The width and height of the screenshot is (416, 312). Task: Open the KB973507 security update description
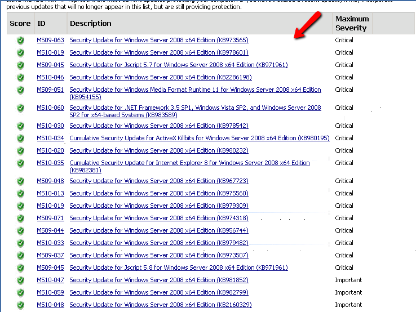click(x=159, y=255)
